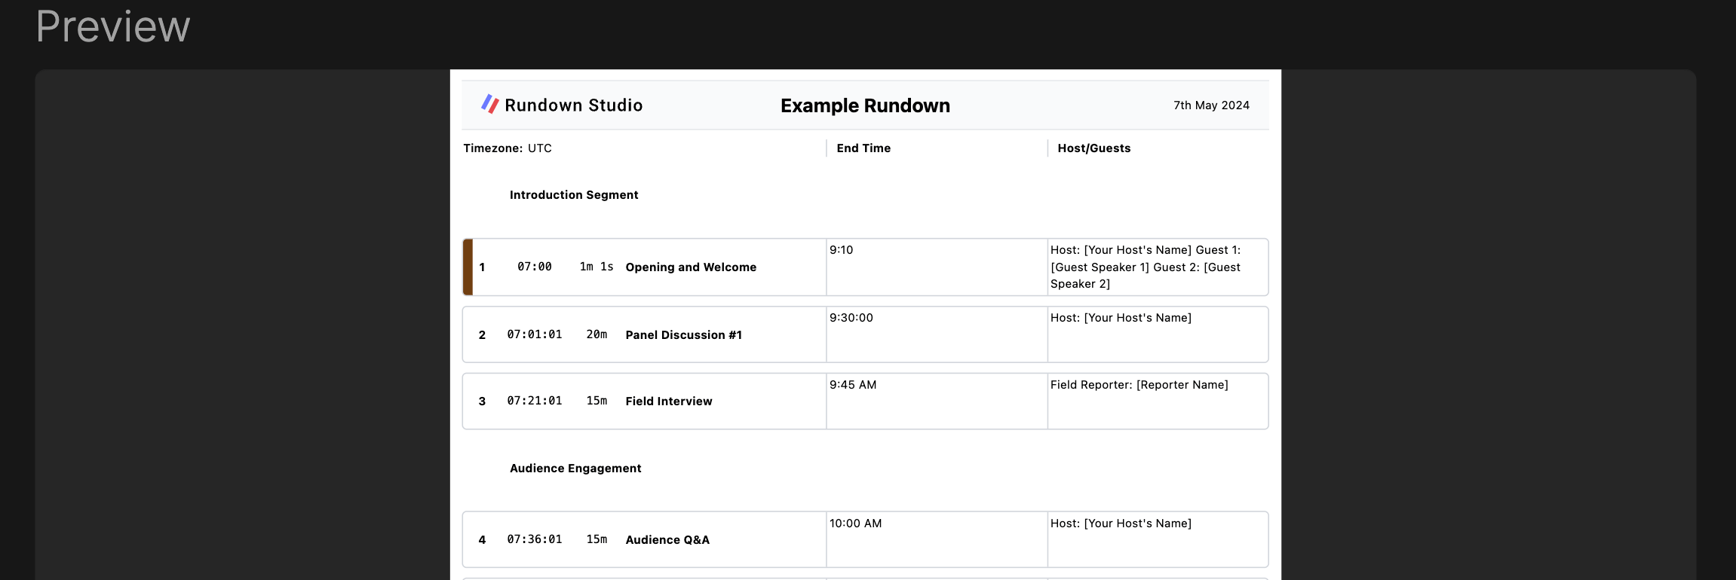Click the Introduction Segment heading
The width and height of the screenshot is (1736, 580).
point(574,195)
